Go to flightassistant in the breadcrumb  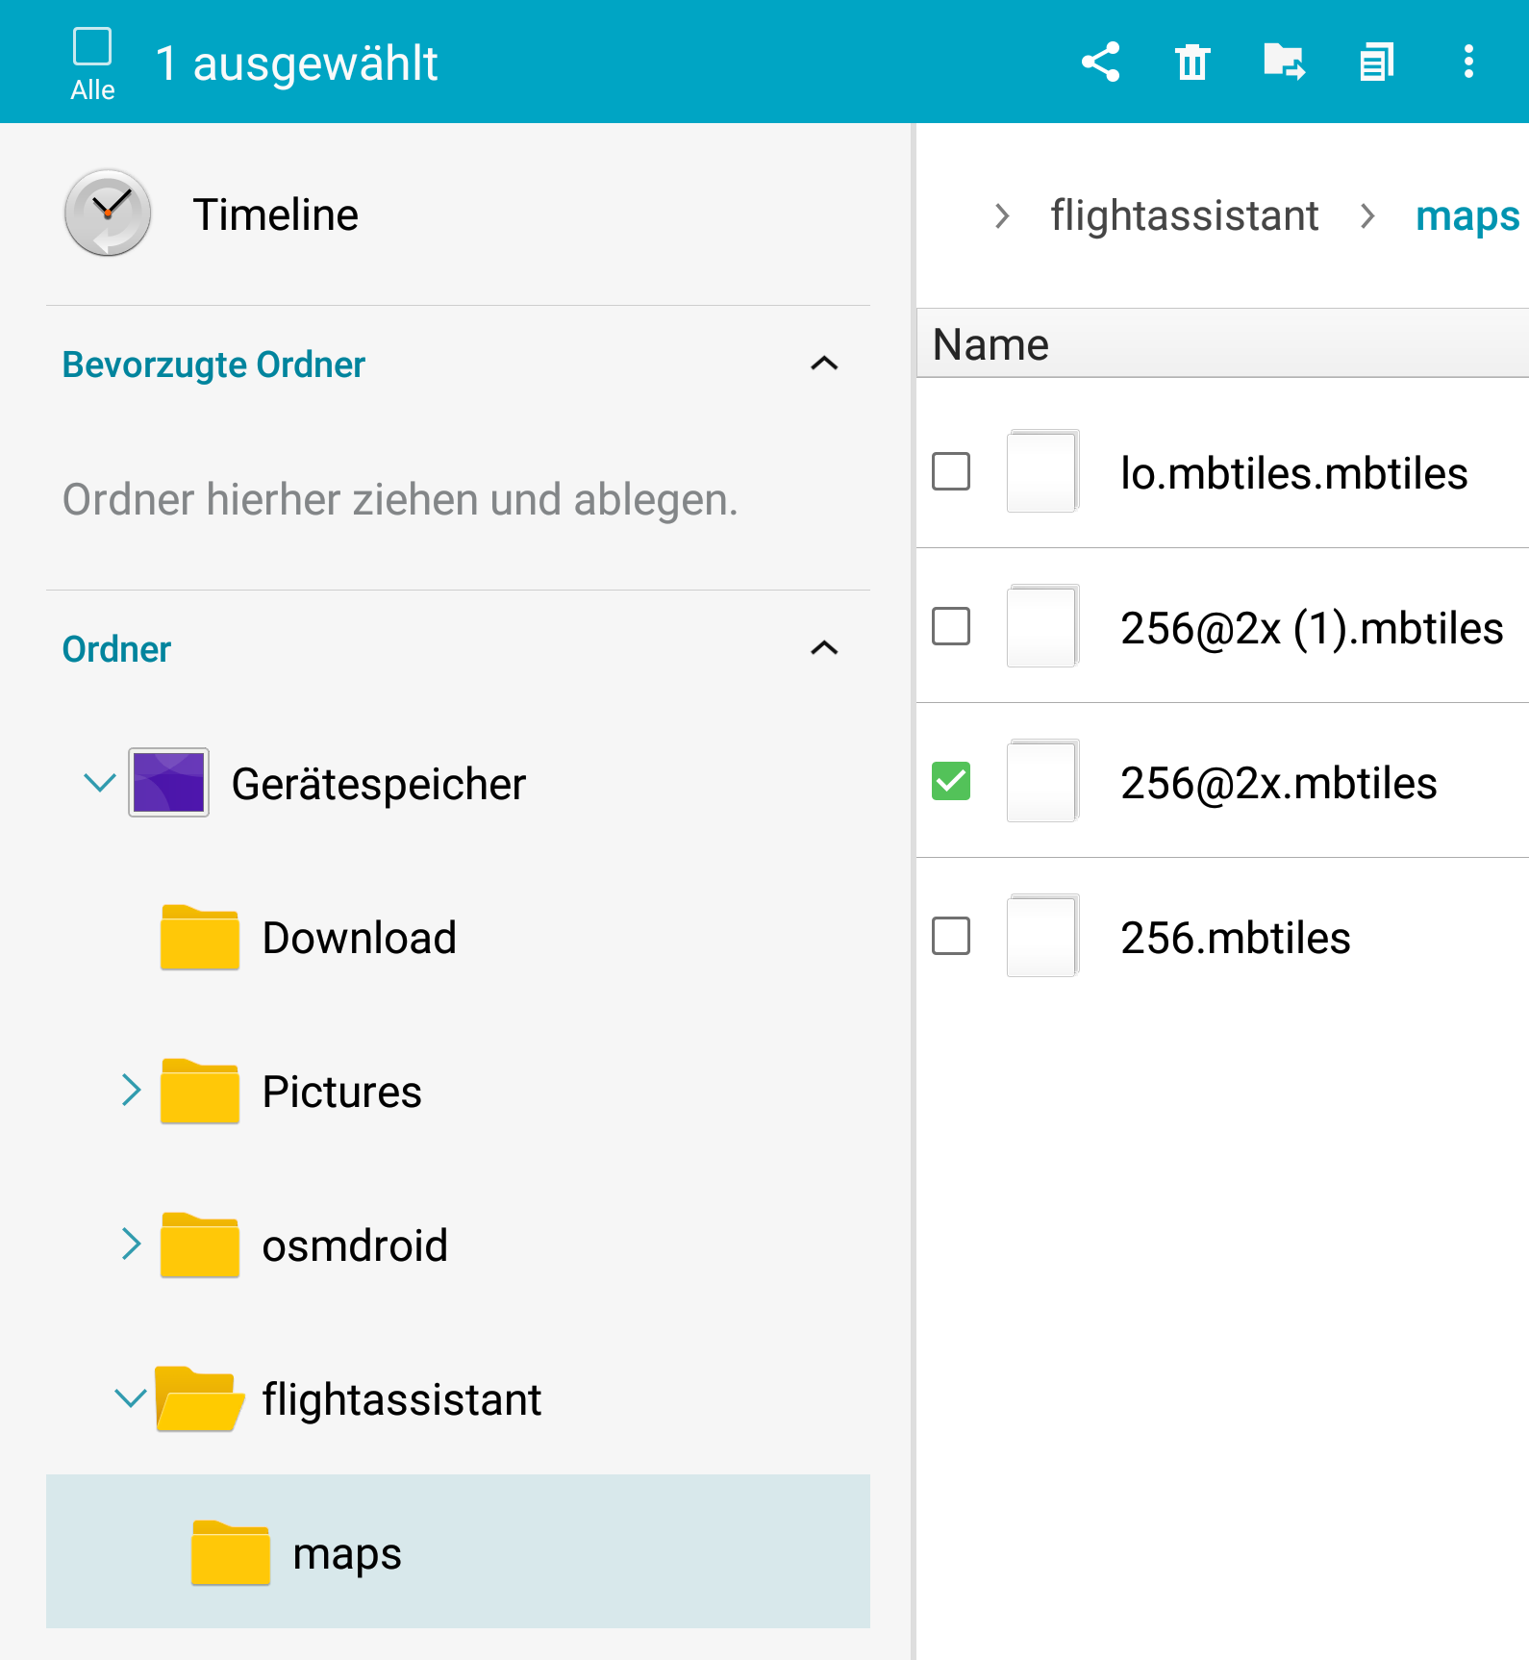[1184, 215]
